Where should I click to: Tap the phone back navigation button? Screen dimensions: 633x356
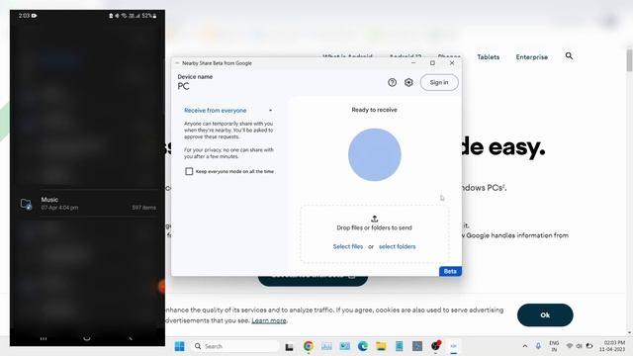(130, 338)
